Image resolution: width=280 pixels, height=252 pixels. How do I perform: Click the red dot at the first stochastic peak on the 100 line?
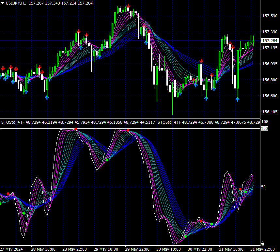tap(76, 129)
